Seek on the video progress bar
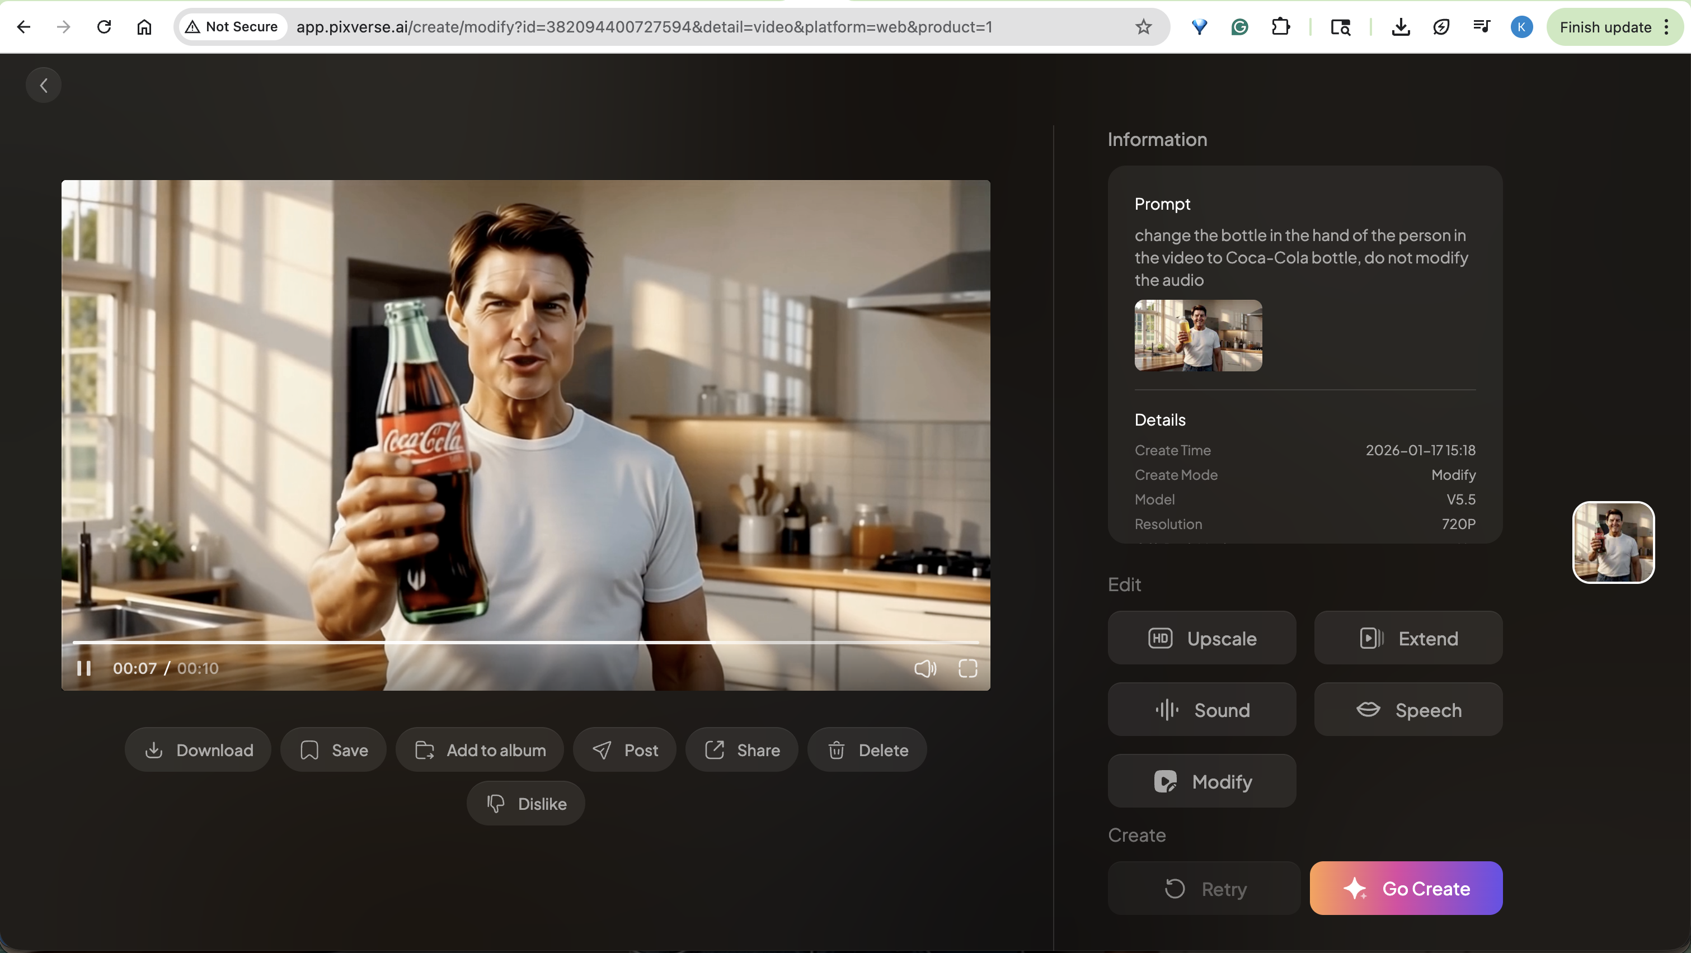 point(525,643)
